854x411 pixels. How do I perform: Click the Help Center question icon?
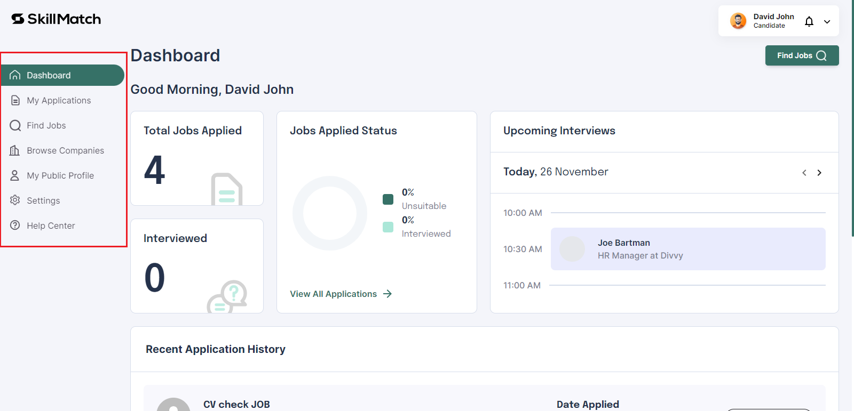point(15,225)
